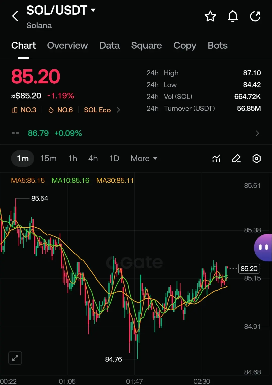This screenshot has height=385, width=272.
Task: Tap the Solana subtitle text
Action: [x=39, y=25]
